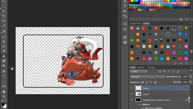
Task: Toggle visibility of Выполнить обводку effect
Action: tap(142, 108)
